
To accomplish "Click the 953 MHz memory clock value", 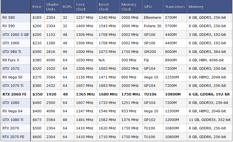I will [x=129, y=111].
